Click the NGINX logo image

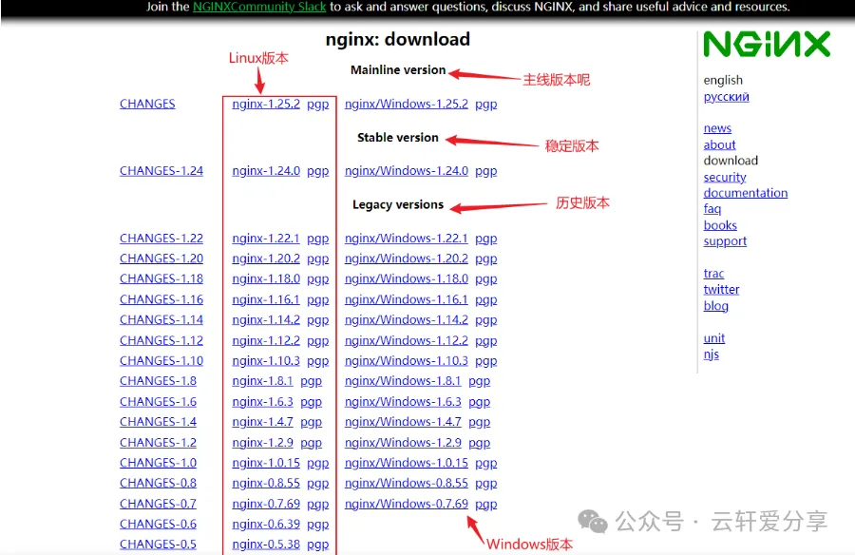(766, 44)
